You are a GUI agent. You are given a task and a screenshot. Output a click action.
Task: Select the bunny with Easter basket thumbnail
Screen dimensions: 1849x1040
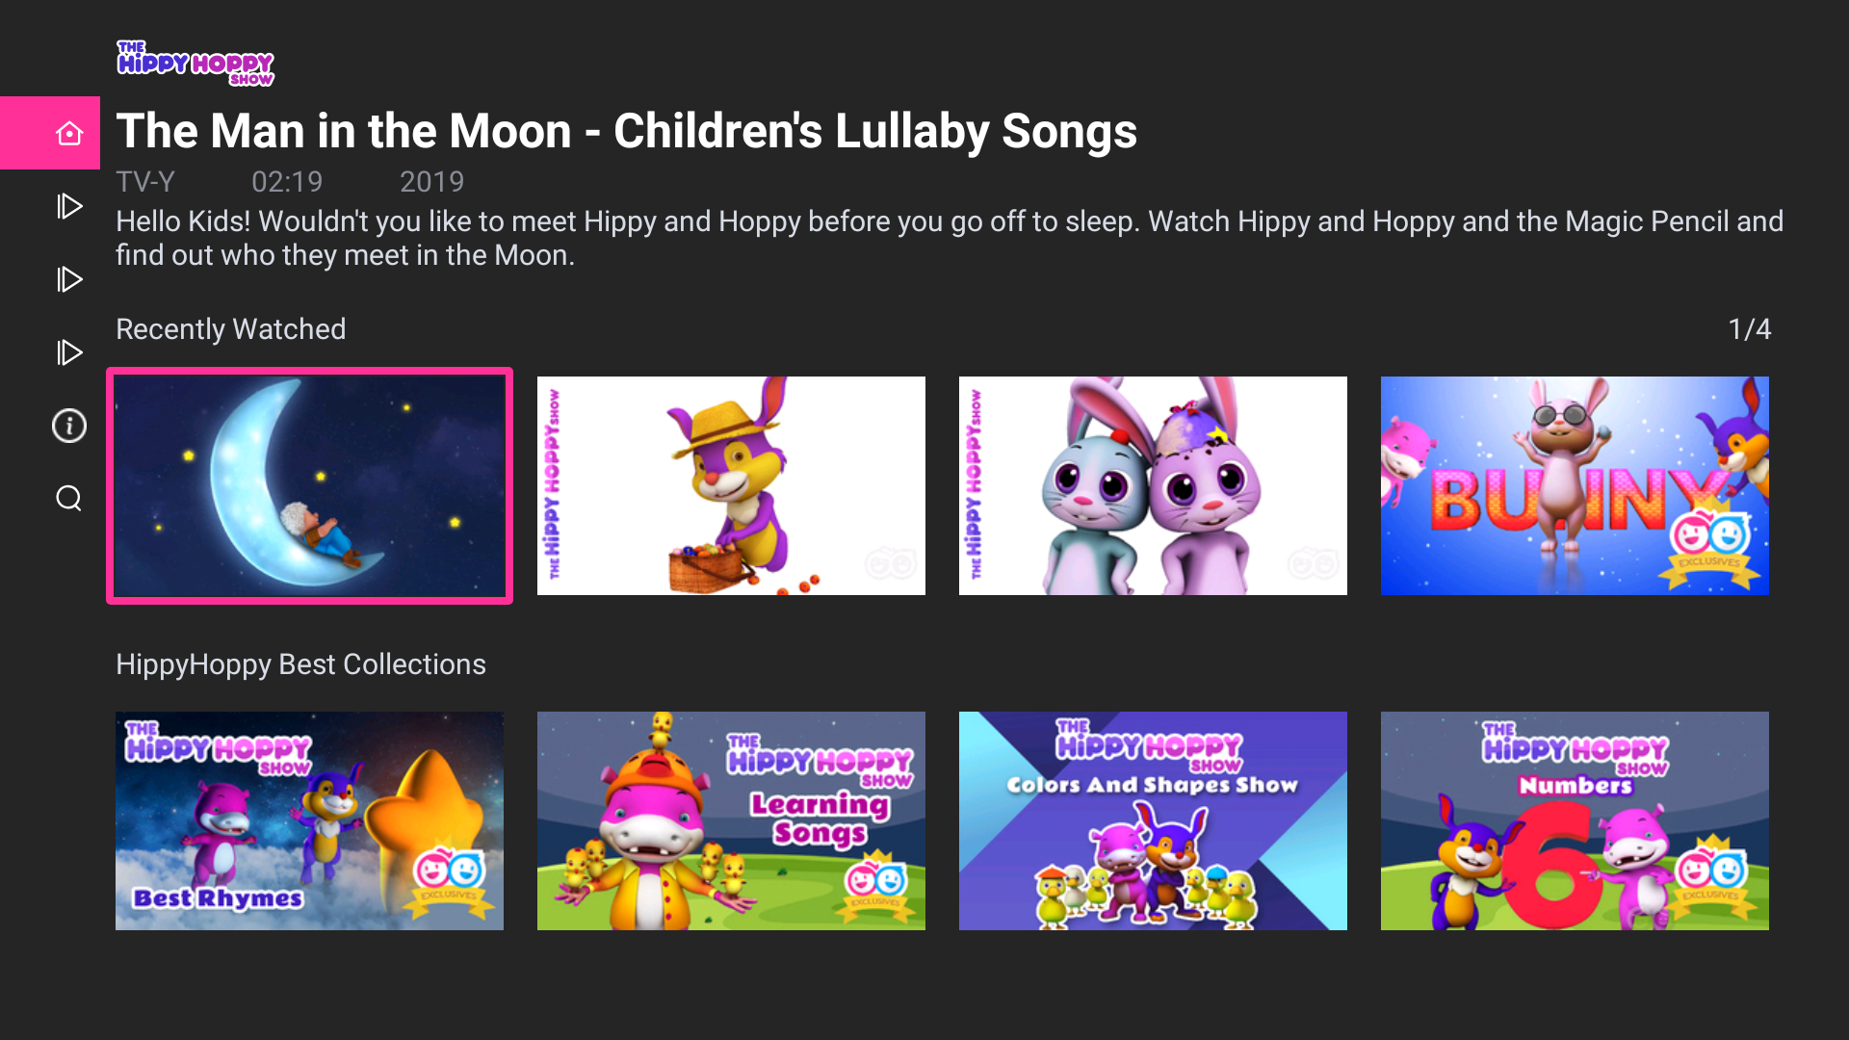(x=730, y=485)
